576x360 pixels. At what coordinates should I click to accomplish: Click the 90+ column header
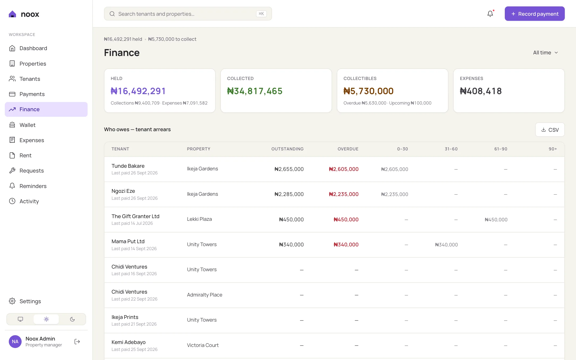[553, 149]
